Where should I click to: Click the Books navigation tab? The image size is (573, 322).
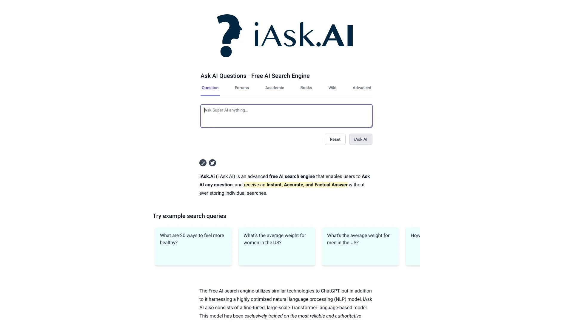306,87
